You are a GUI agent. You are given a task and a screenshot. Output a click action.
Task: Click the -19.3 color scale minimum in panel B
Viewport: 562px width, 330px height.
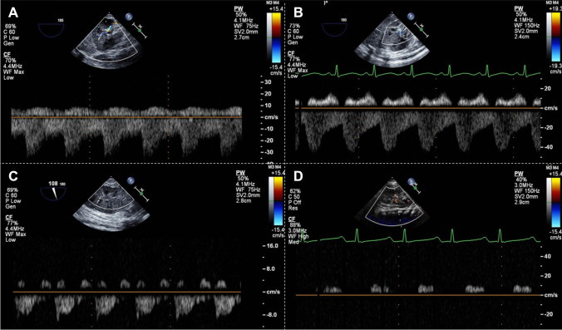coord(555,66)
